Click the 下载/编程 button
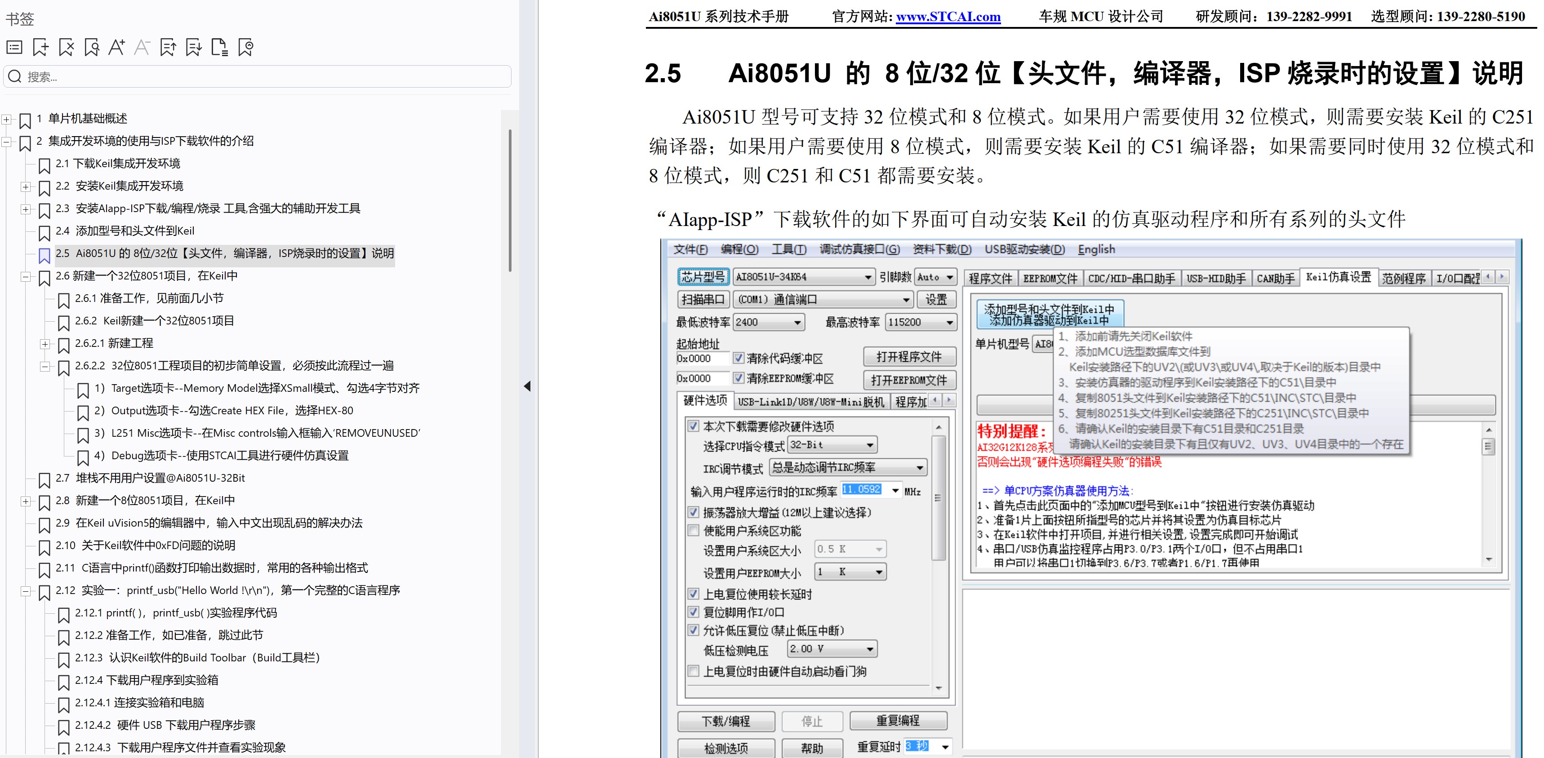The image size is (1544, 758). [x=726, y=722]
